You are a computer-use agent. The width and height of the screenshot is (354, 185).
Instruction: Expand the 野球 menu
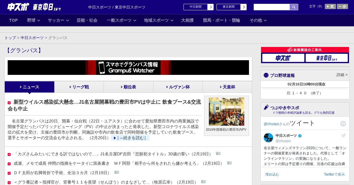click(34, 20)
